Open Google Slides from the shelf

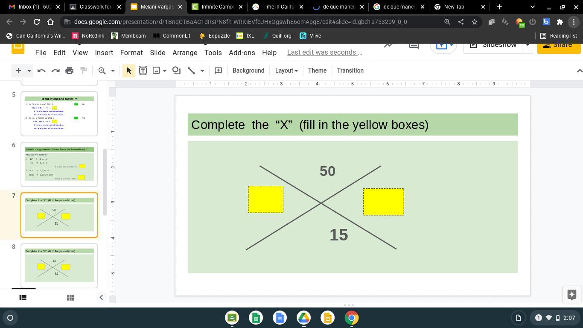(328, 318)
